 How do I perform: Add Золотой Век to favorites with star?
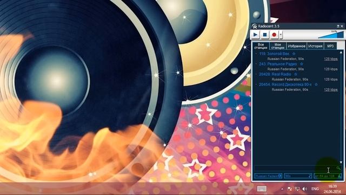(x=294, y=54)
